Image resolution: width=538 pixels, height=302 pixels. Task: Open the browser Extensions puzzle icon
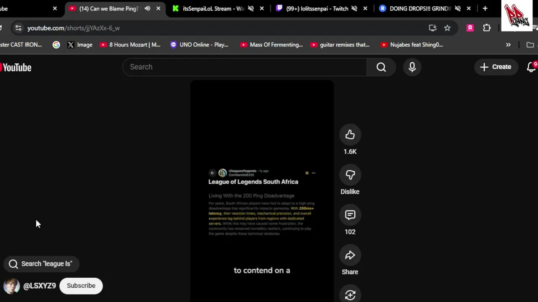487,28
